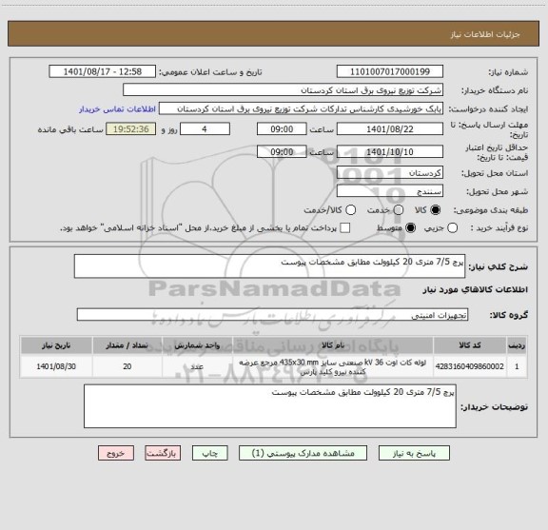Click the اطلاعات کالاهای مورد نیاز heading

pyautogui.click(x=476, y=289)
